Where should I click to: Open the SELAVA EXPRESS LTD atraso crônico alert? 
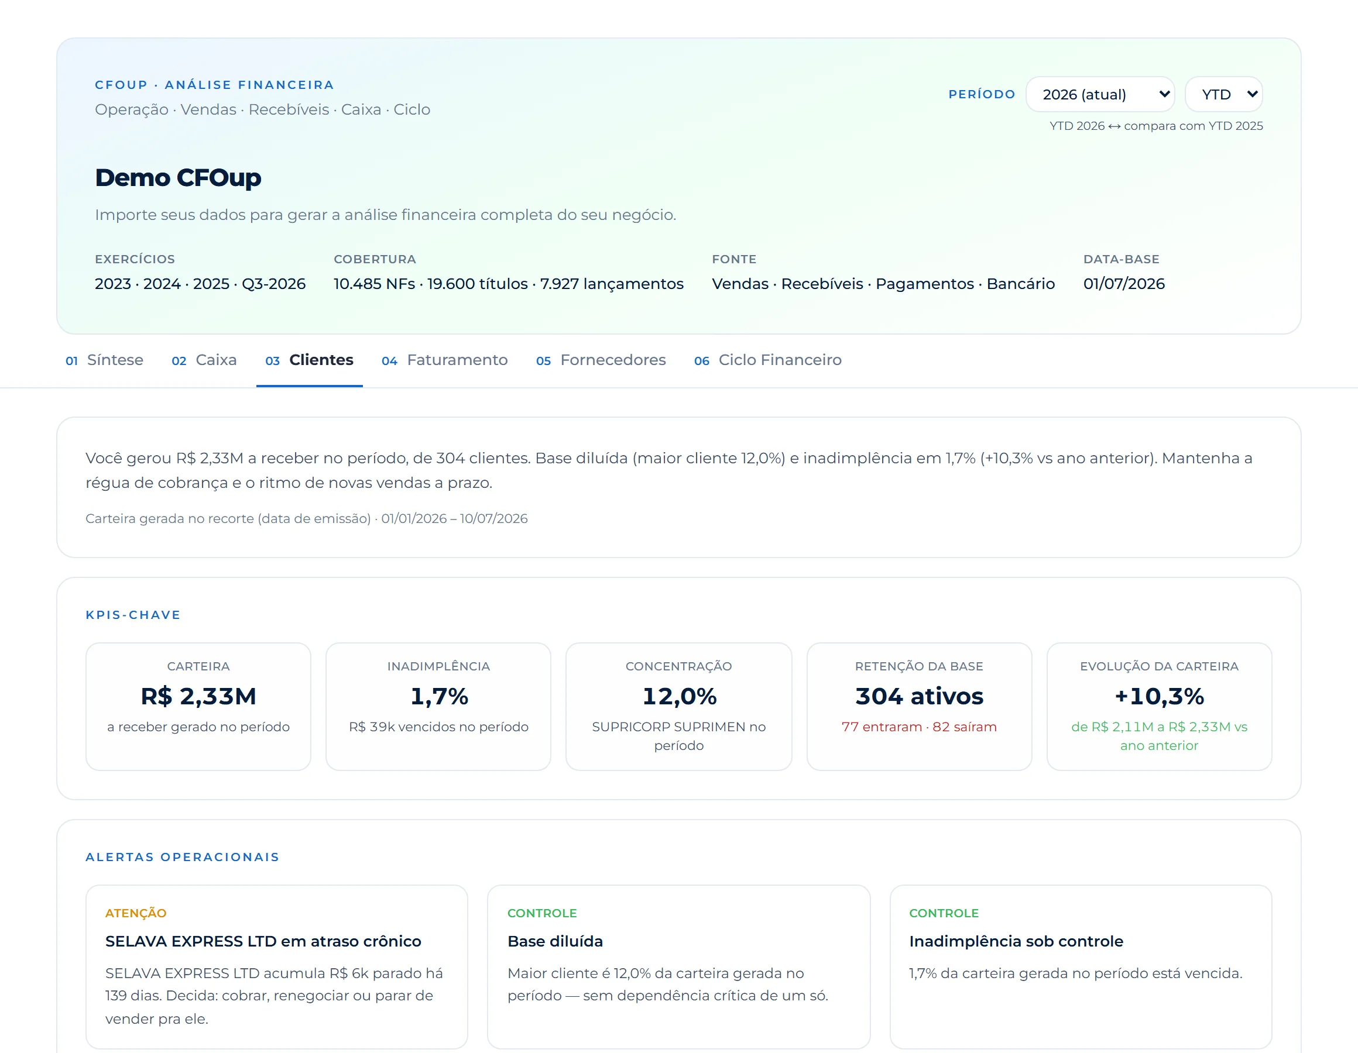pos(277,966)
